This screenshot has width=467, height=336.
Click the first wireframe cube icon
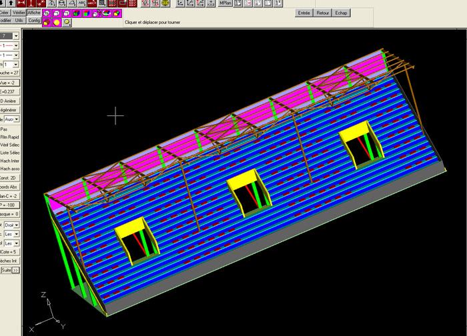(x=47, y=13)
